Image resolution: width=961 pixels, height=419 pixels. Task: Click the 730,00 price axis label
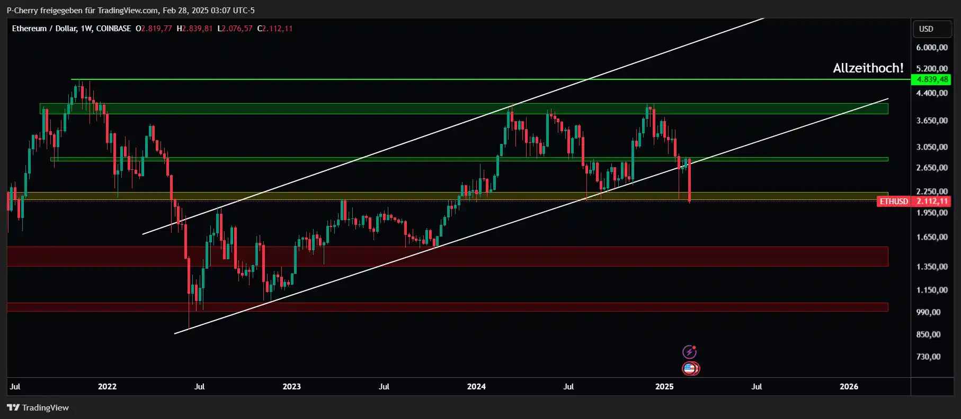(x=928, y=357)
